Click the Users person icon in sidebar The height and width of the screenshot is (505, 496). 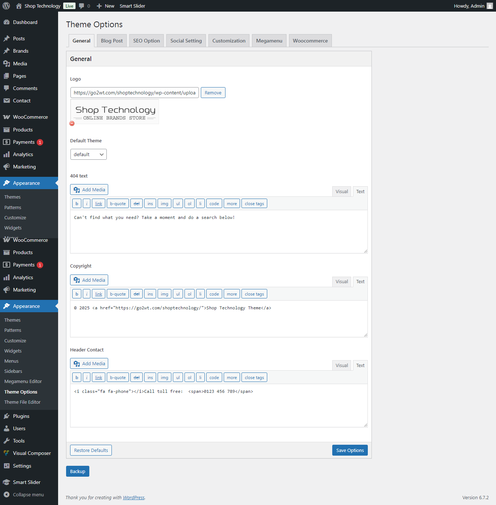tap(7, 428)
